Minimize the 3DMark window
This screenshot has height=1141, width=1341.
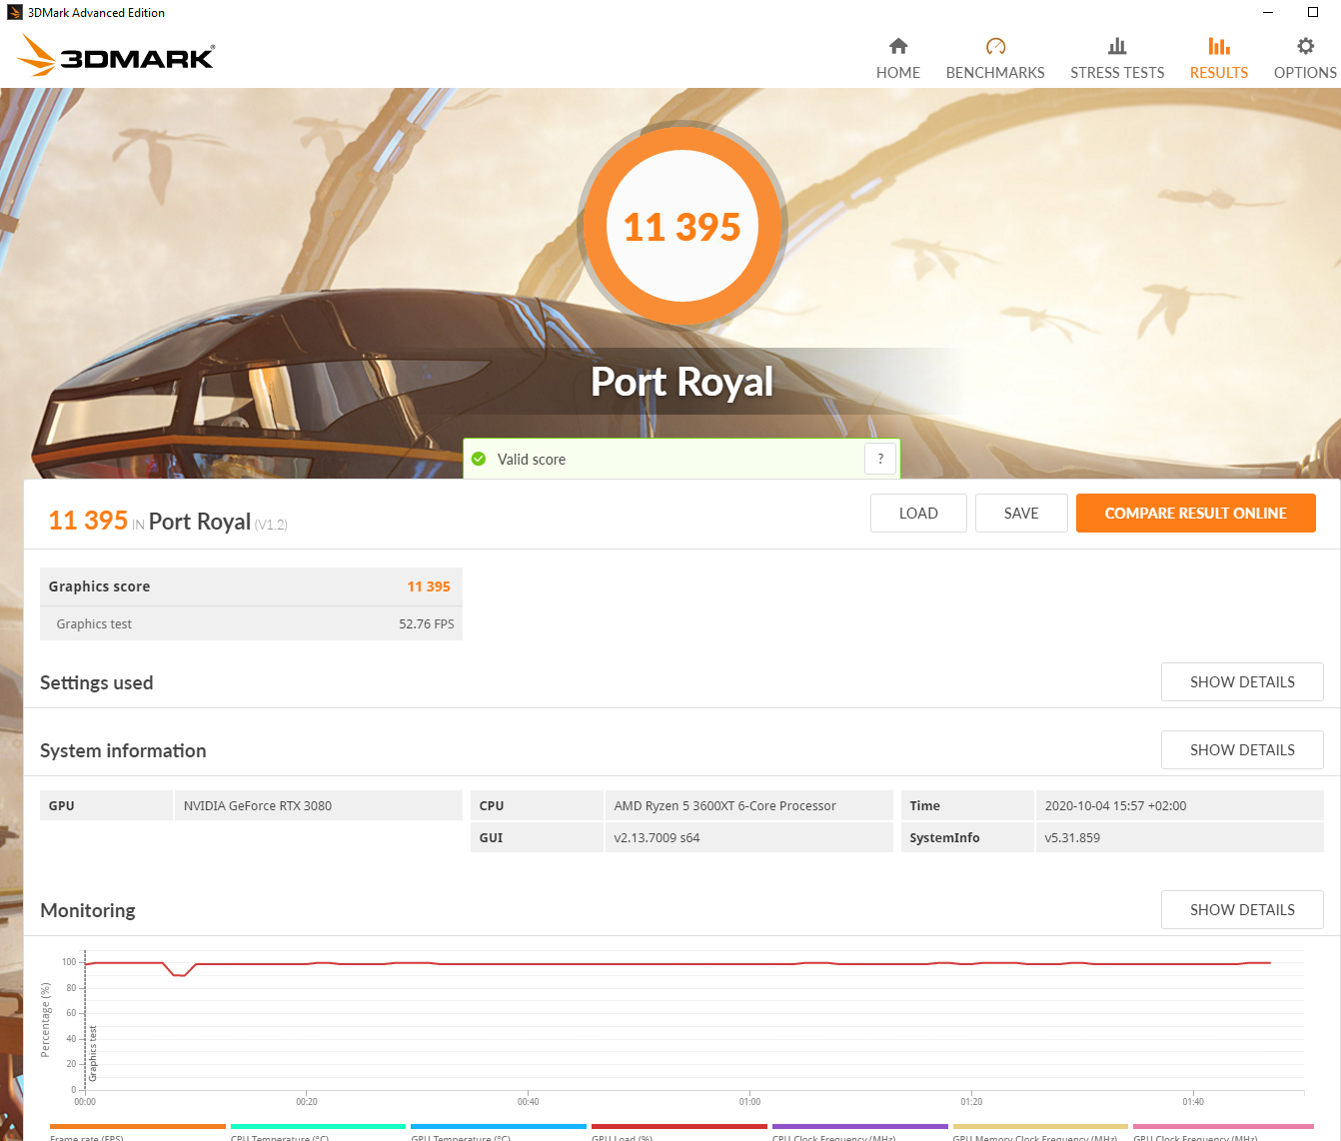1268,12
